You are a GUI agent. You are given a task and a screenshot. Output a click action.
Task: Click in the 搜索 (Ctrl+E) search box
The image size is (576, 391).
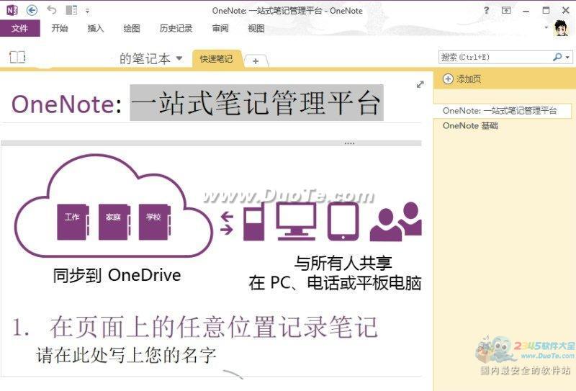point(495,57)
